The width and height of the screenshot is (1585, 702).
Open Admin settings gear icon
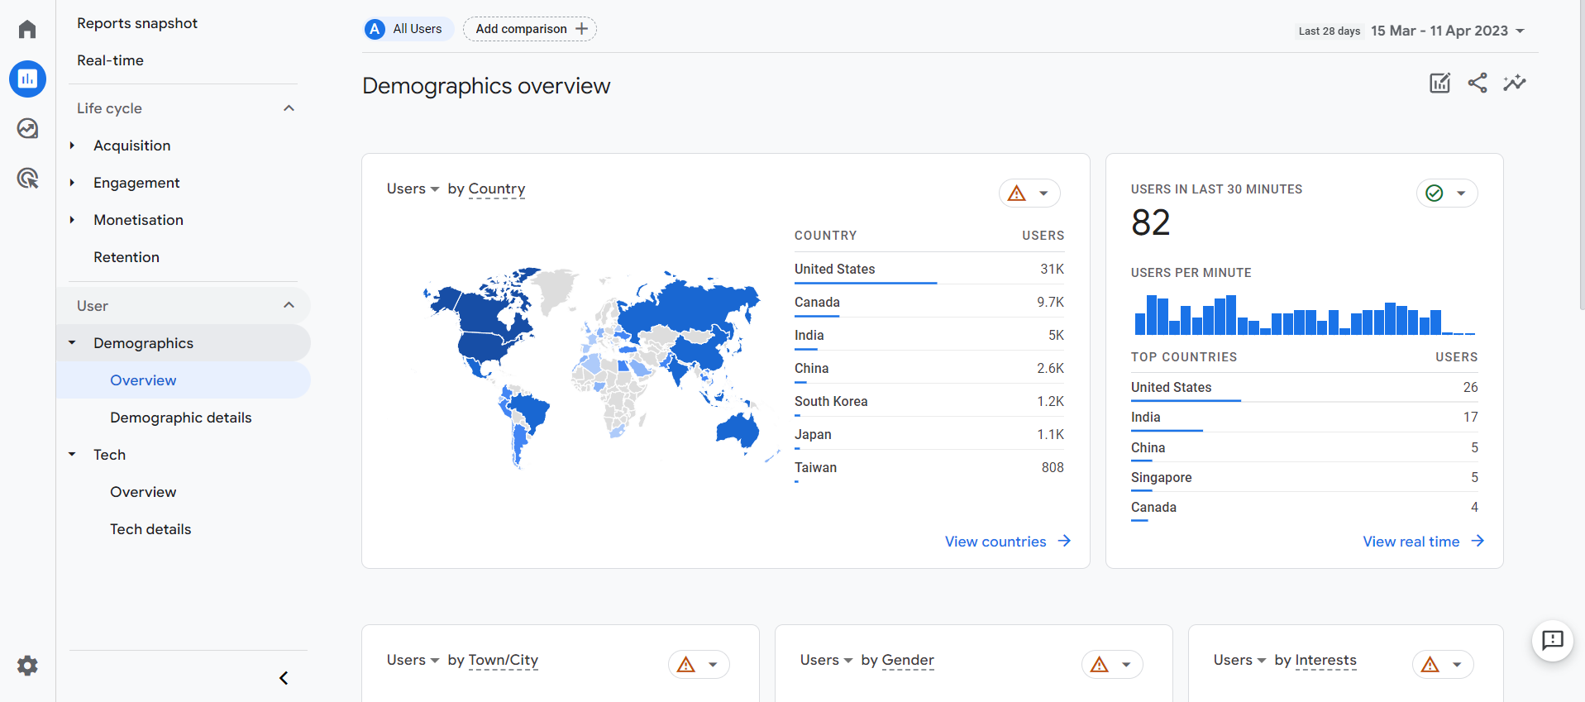click(27, 666)
